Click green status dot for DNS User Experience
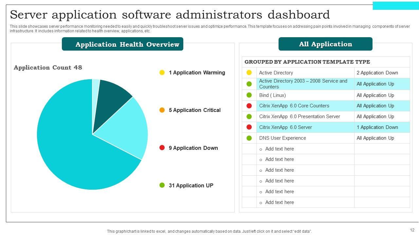 249,138
